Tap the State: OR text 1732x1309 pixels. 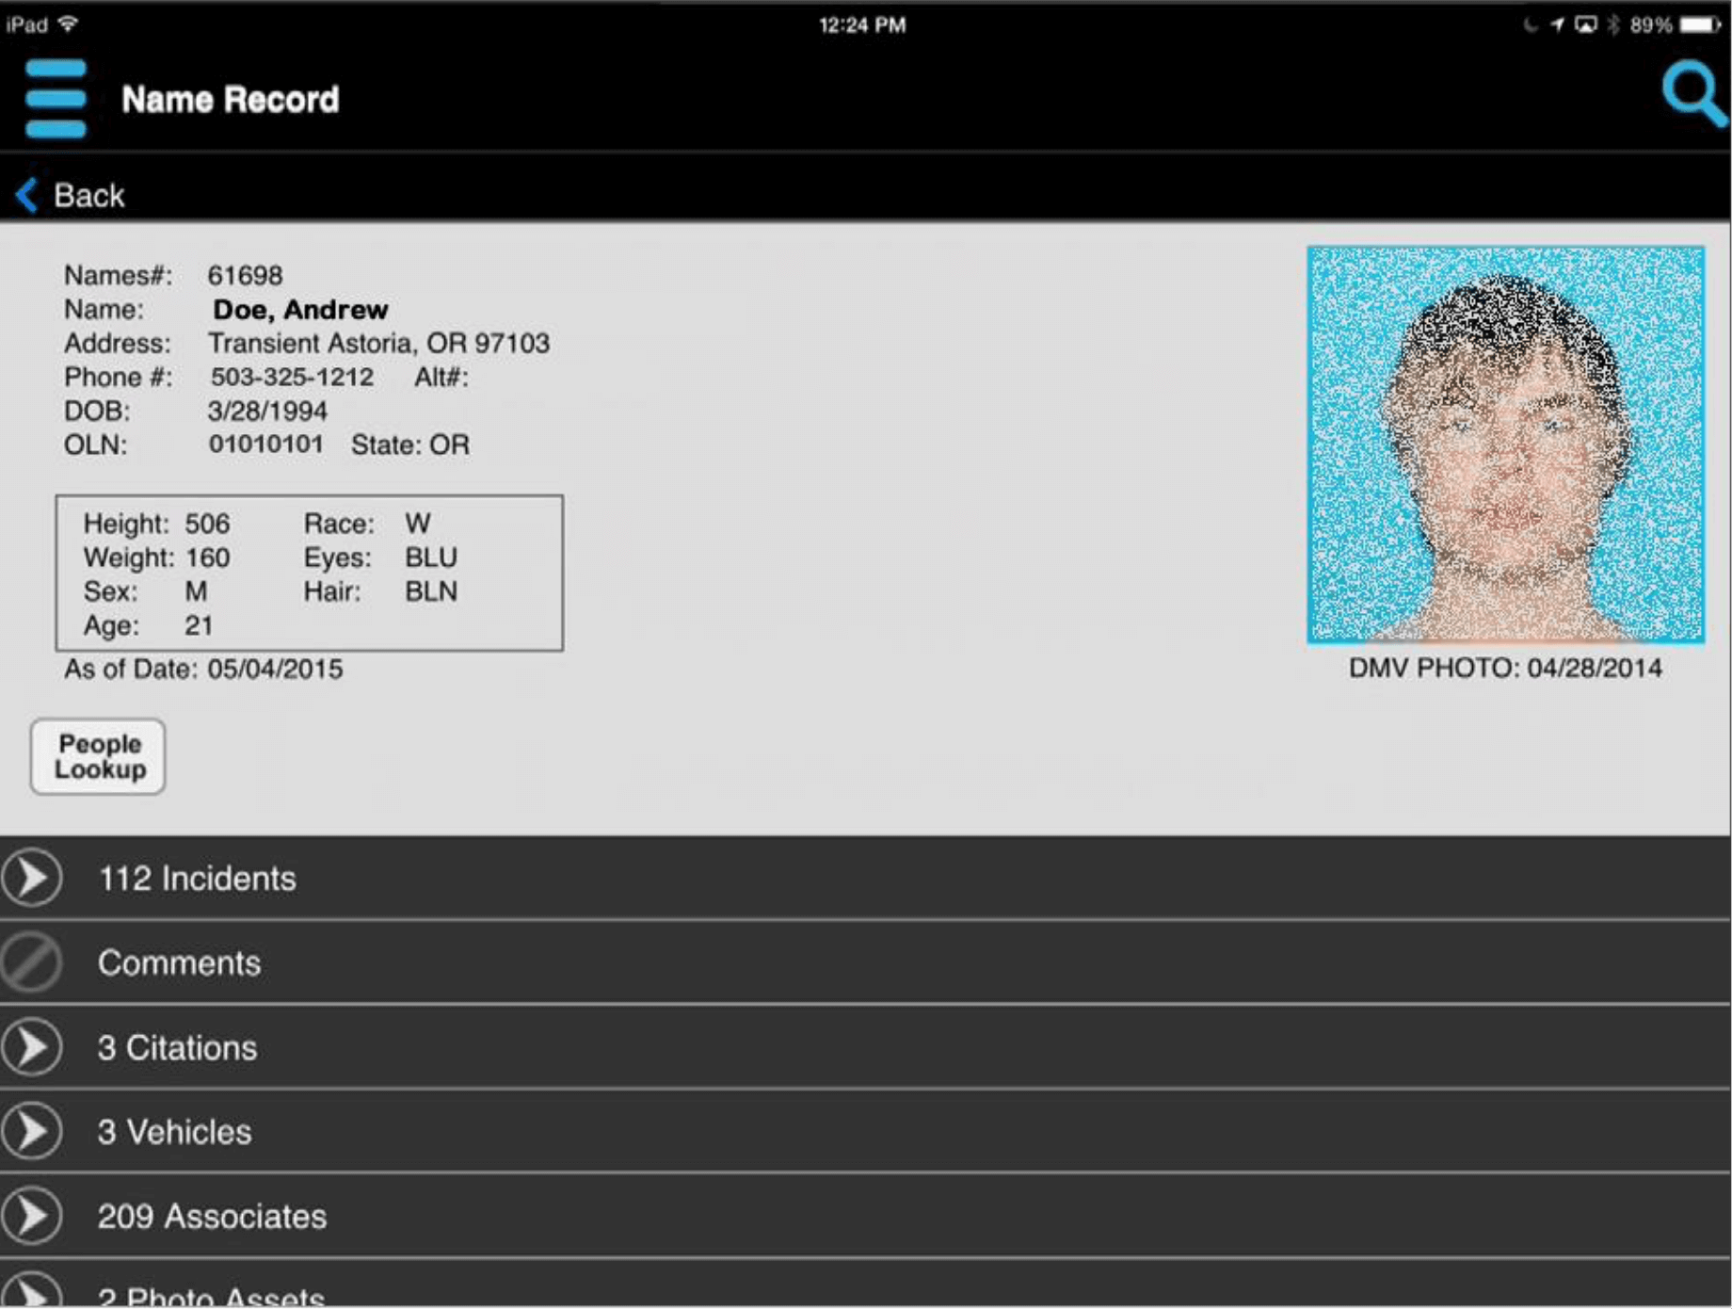click(x=410, y=444)
